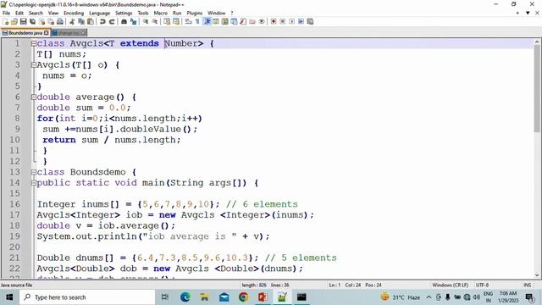Open Google Chrome from the taskbar

click(x=243, y=297)
